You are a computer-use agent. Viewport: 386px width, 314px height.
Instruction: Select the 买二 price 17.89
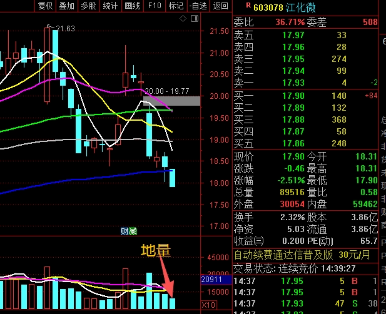coord(293,108)
